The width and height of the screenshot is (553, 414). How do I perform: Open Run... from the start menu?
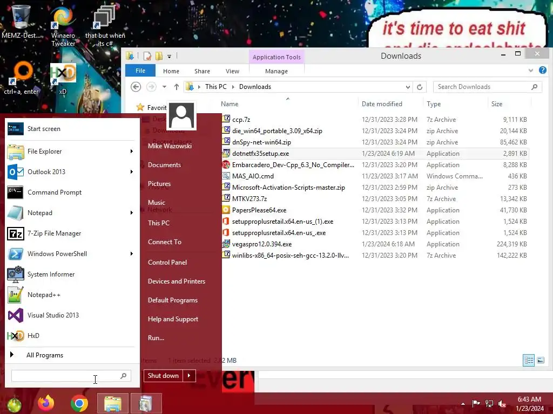pyautogui.click(x=156, y=337)
